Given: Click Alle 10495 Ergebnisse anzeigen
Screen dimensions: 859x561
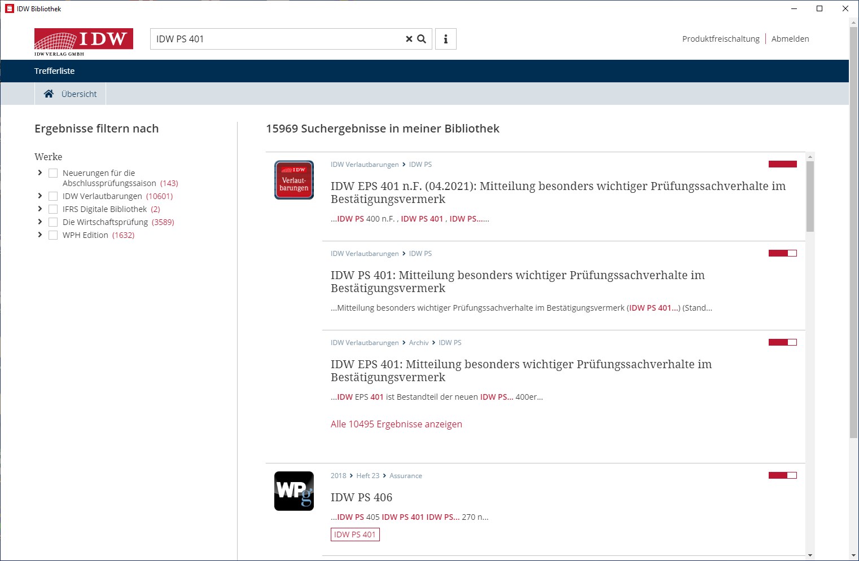Looking at the screenshot, I should coord(396,424).
